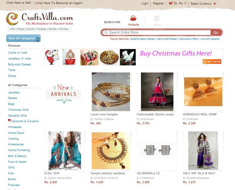235x190 pixels.
Task: Expand the View All Categories menu
Action: [23, 38]
